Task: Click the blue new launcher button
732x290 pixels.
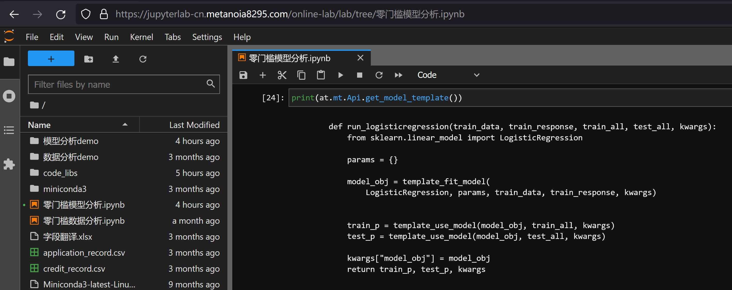Action: coord(51,59)
